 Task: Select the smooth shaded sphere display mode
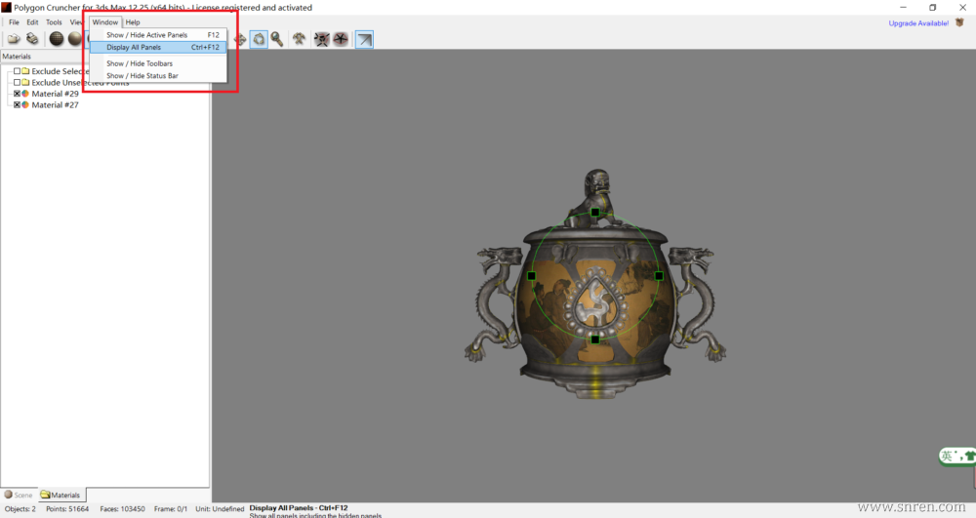click(75, 39)
